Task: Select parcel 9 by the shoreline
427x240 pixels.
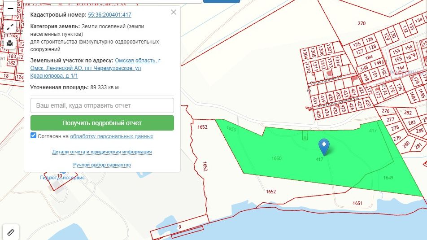Action: click(179, 227)
